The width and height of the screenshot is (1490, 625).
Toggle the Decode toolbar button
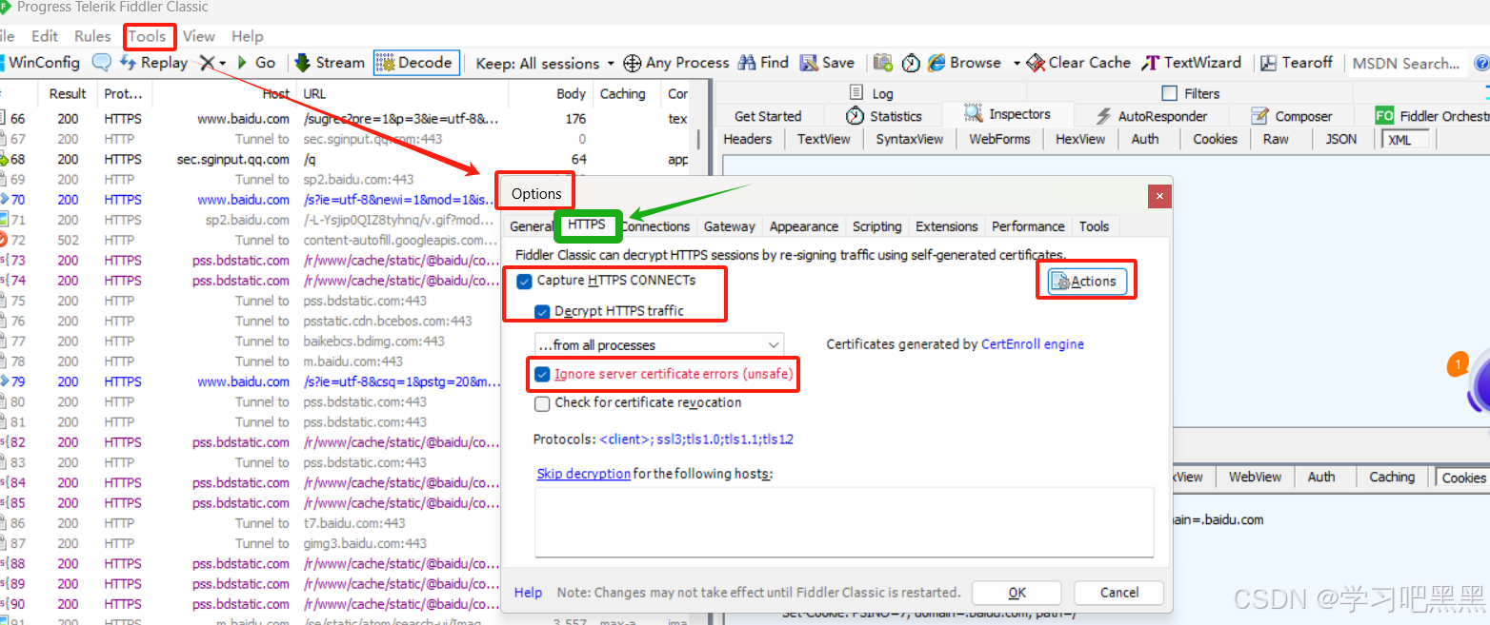click(x=414, y=63)
